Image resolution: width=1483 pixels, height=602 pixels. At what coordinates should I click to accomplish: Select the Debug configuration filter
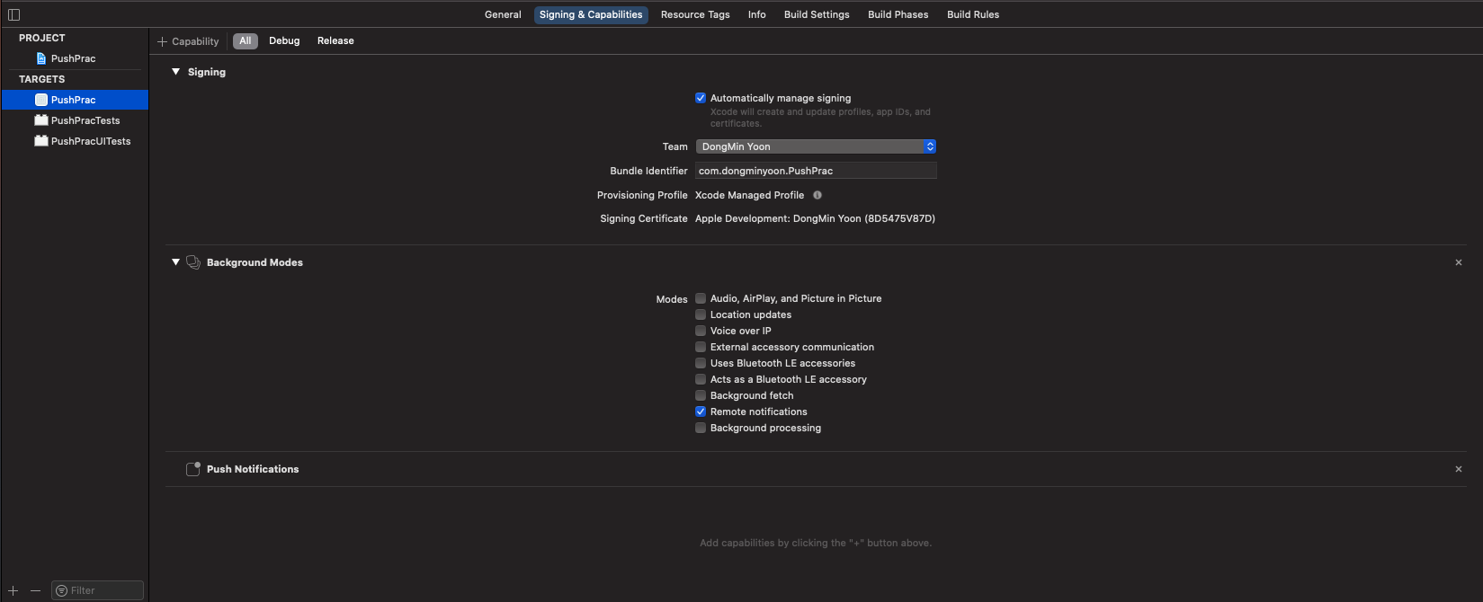coord(284,41)
